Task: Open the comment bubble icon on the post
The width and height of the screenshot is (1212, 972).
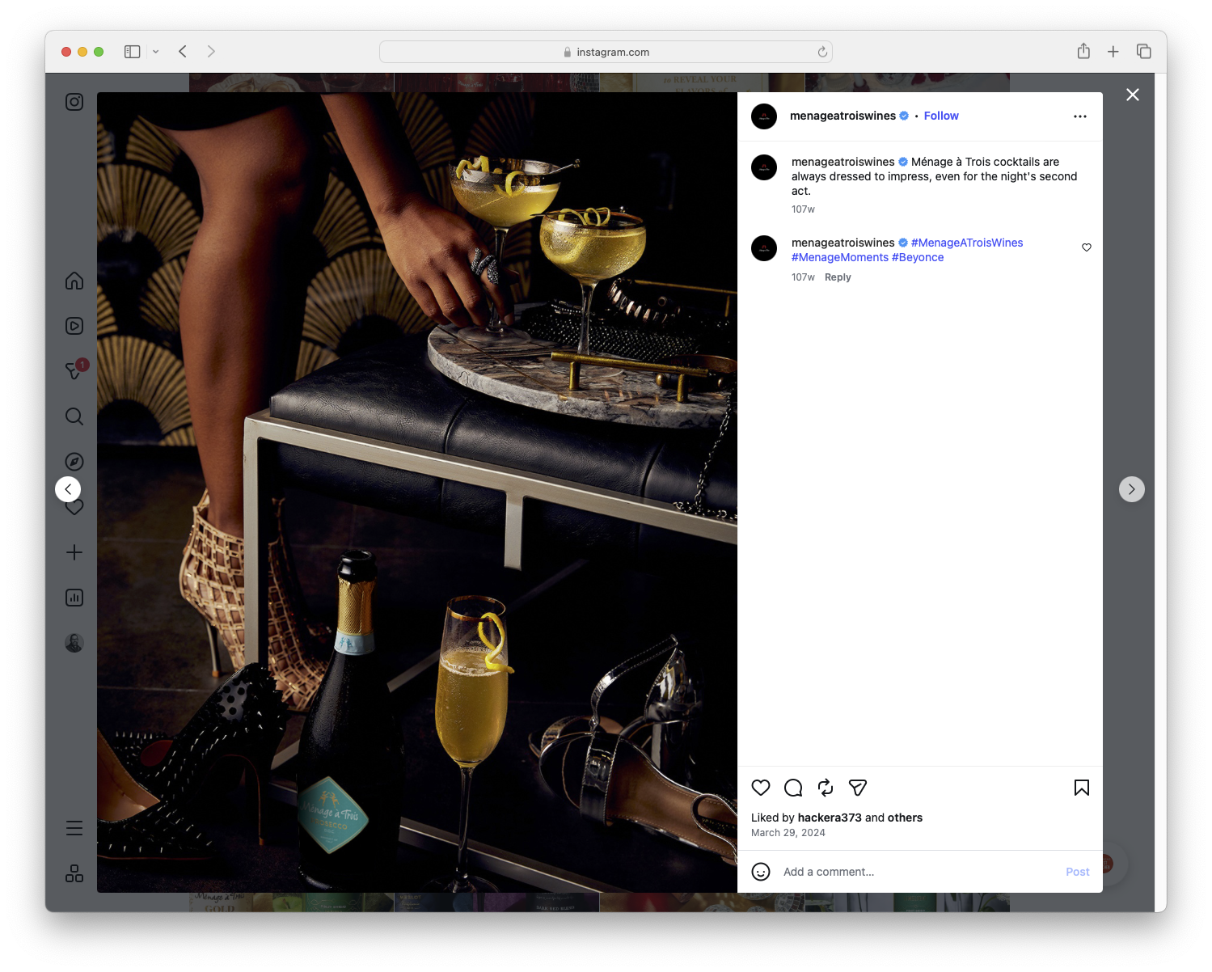Action: [x=792, y=787]
